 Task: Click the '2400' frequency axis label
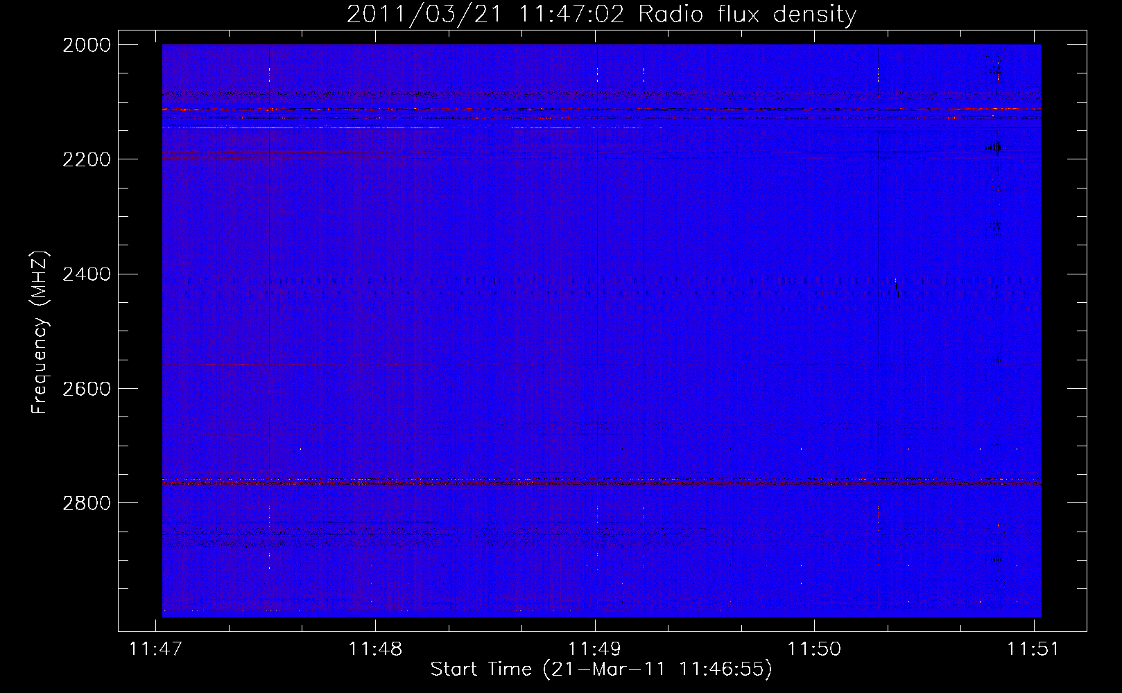click(87, 274)
